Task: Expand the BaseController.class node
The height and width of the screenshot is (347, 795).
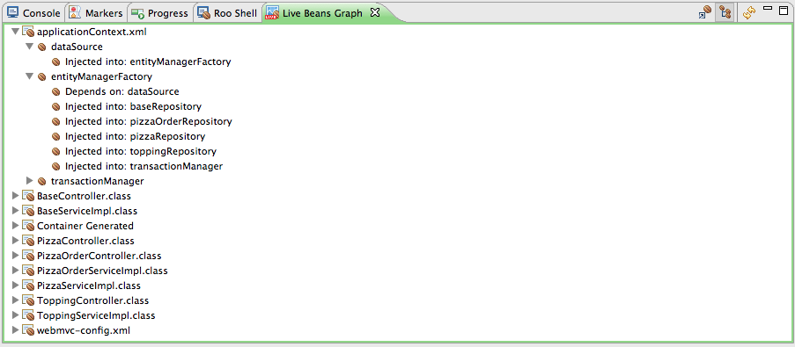Action: coord(15,196)
